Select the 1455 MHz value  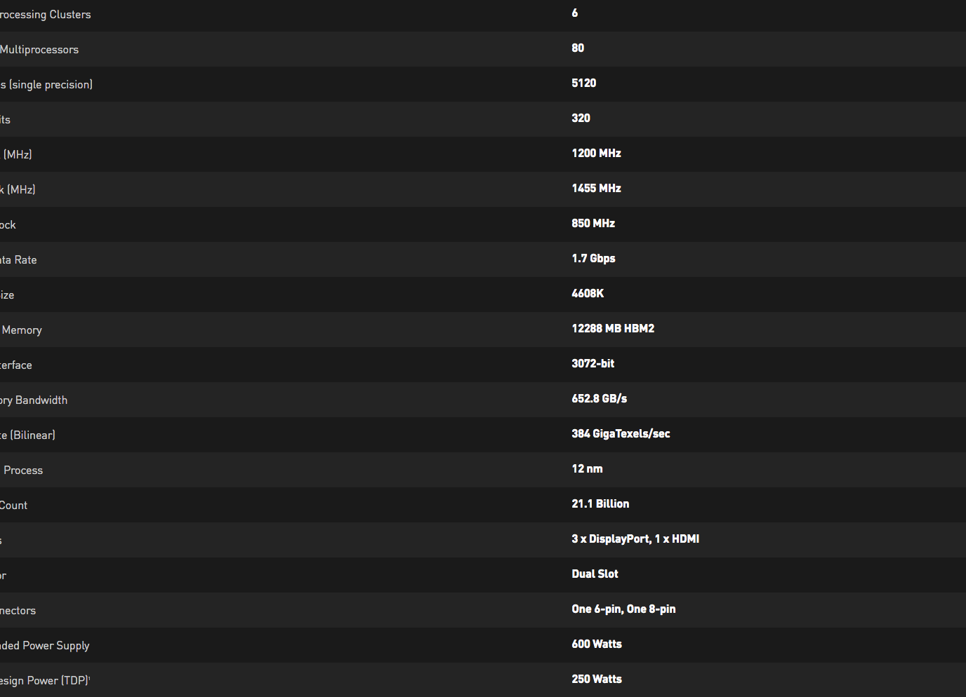(x=596, y=188)
